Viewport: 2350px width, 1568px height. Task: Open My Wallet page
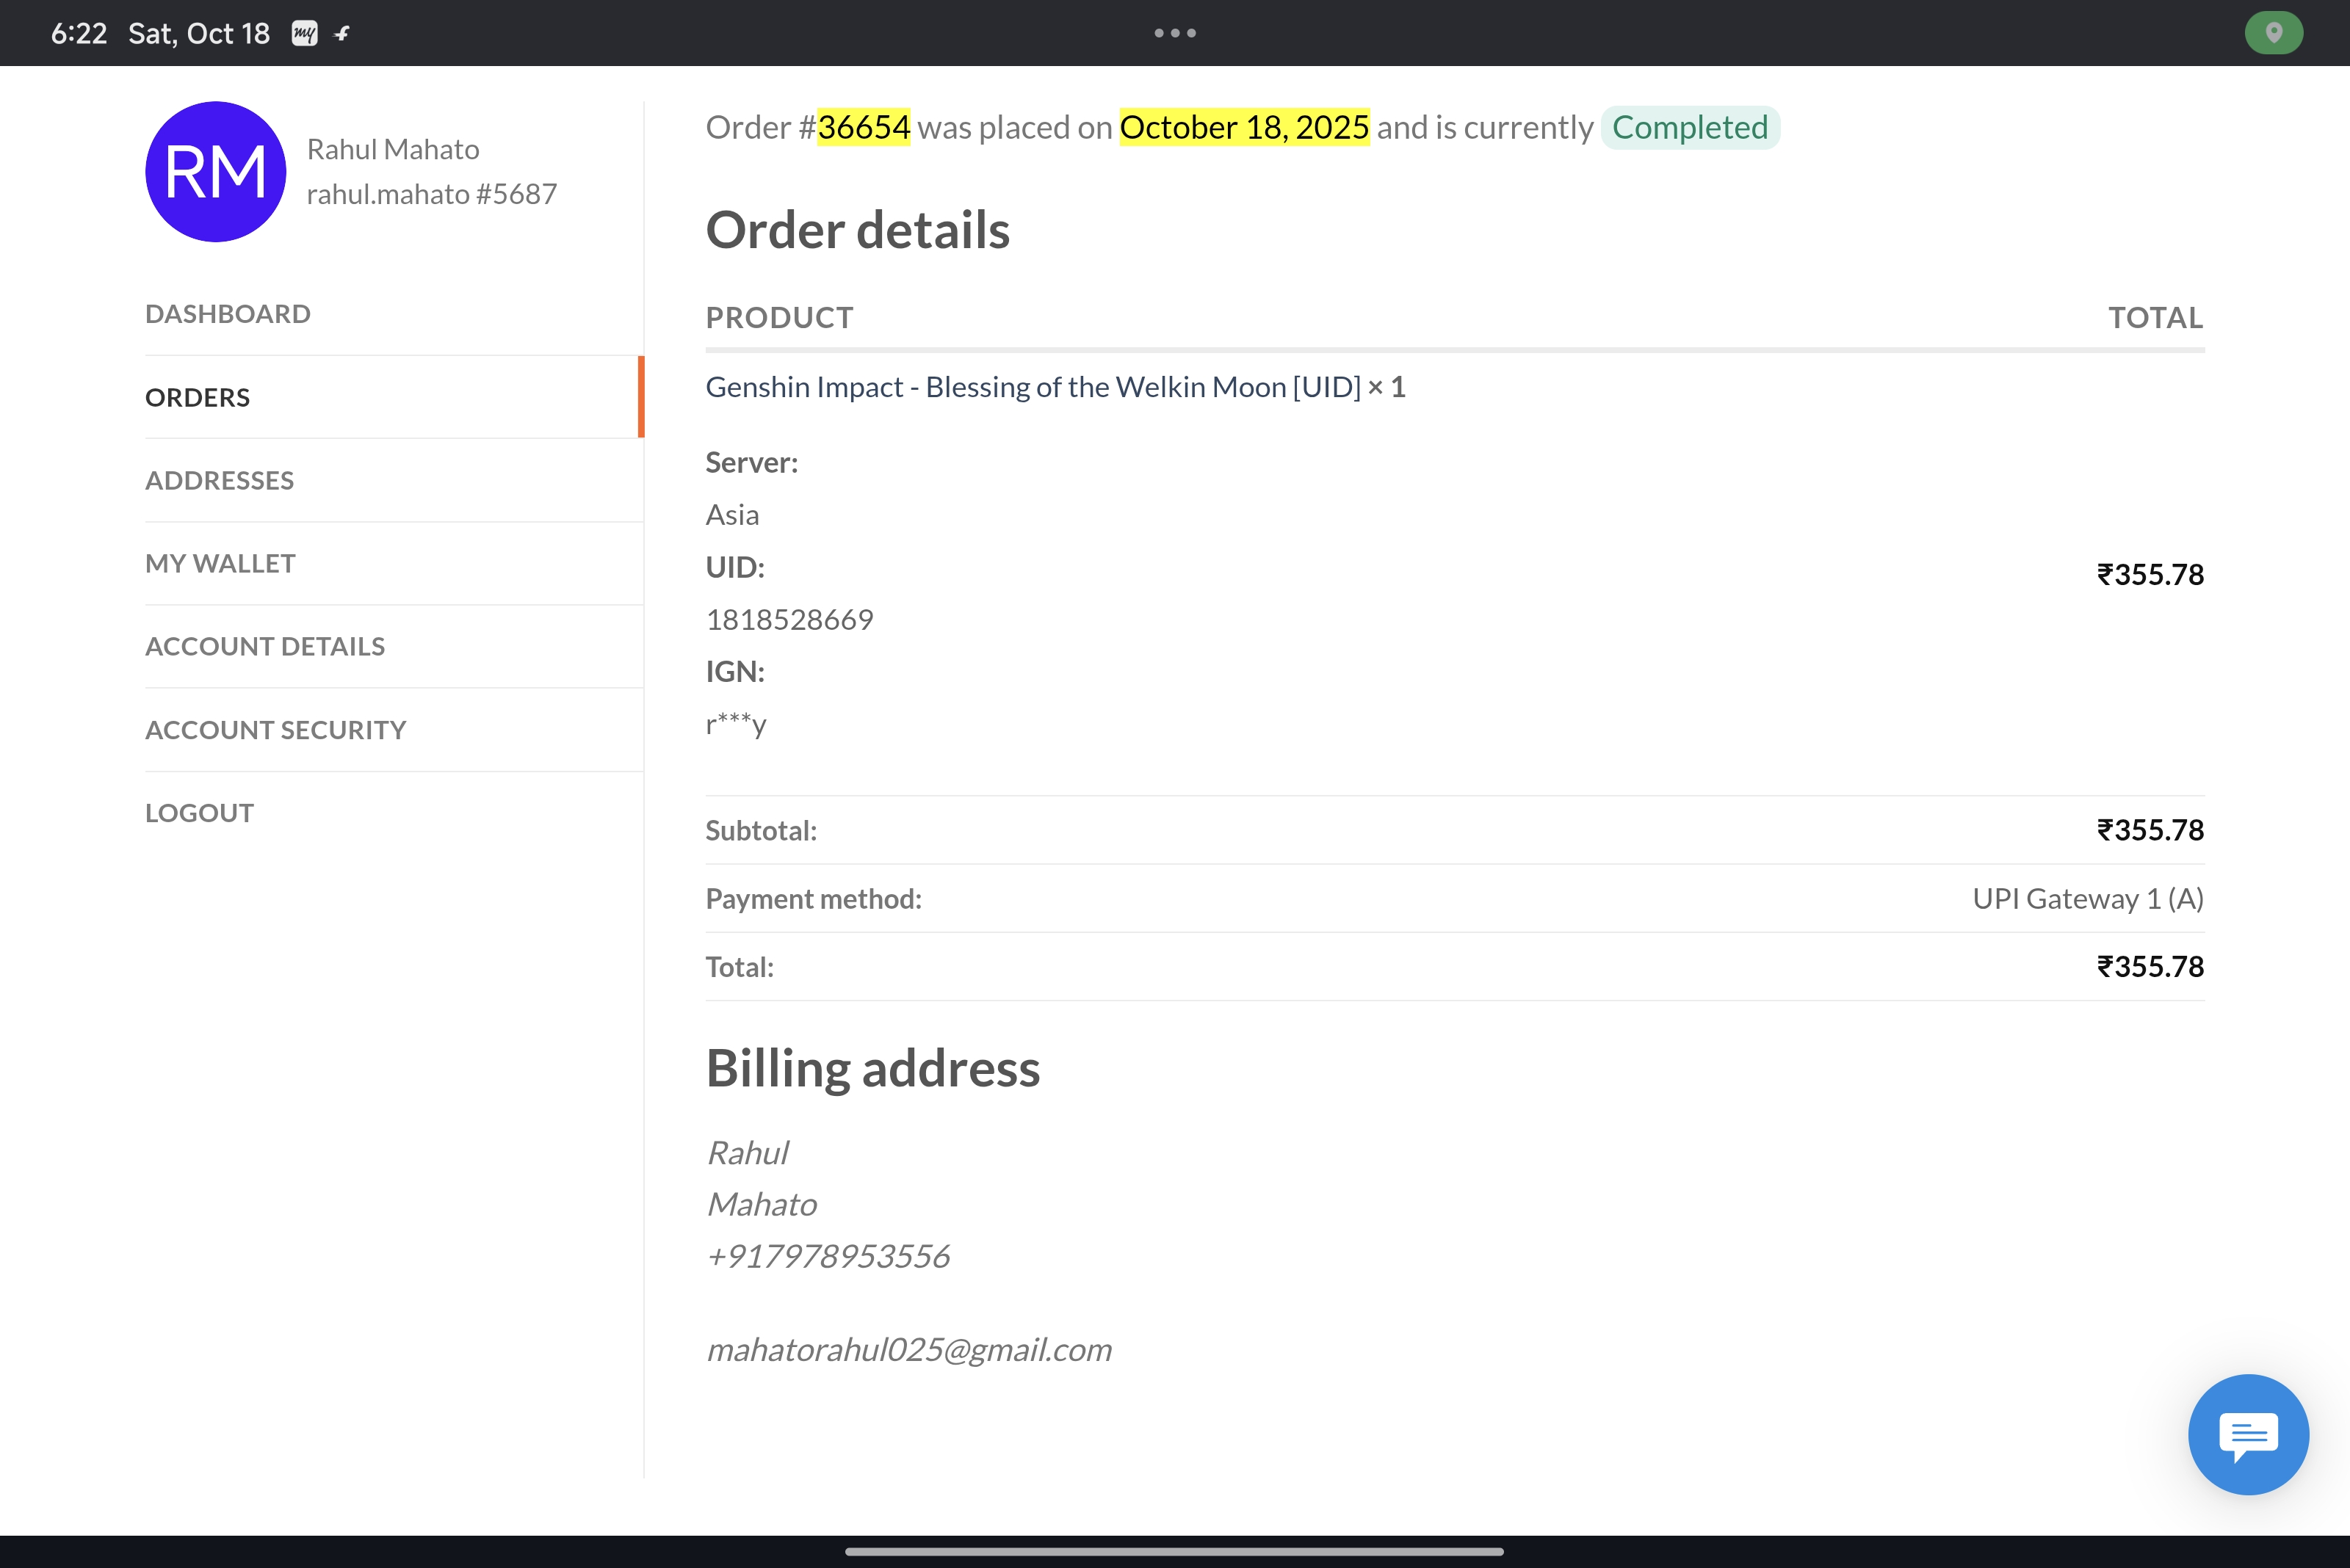(x=220, y=563)
